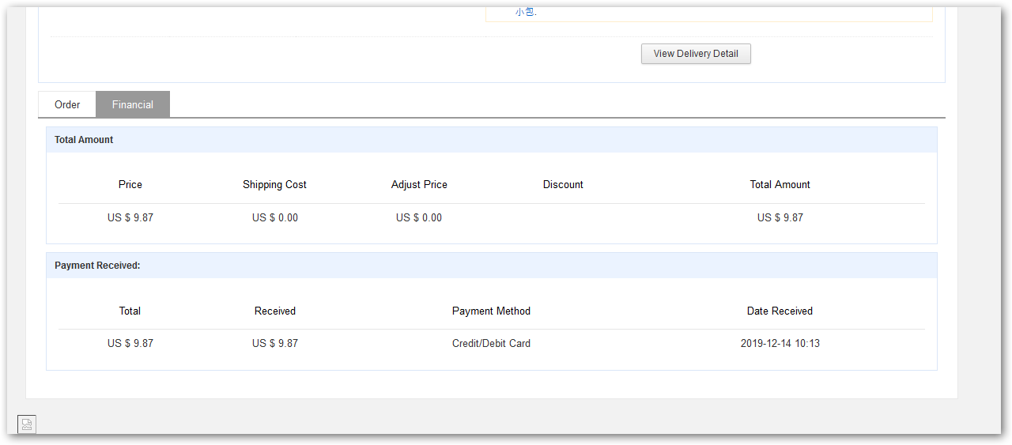The width and height of the screenshot is (1012, 445).
Task: Click the Payment Method column header
Action: (x=491, y=311)
